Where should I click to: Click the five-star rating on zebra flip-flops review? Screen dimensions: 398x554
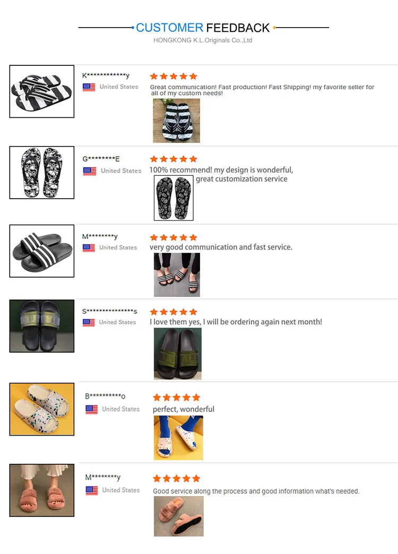click(x=173, y=76)
